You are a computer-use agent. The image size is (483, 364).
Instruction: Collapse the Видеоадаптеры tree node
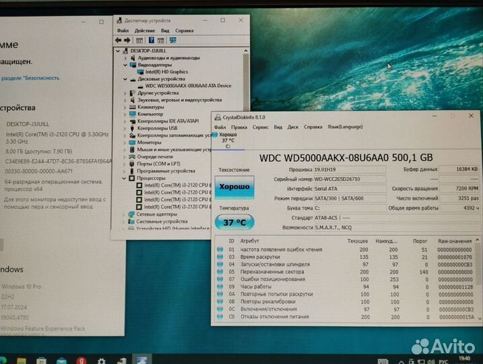[125, 65]
